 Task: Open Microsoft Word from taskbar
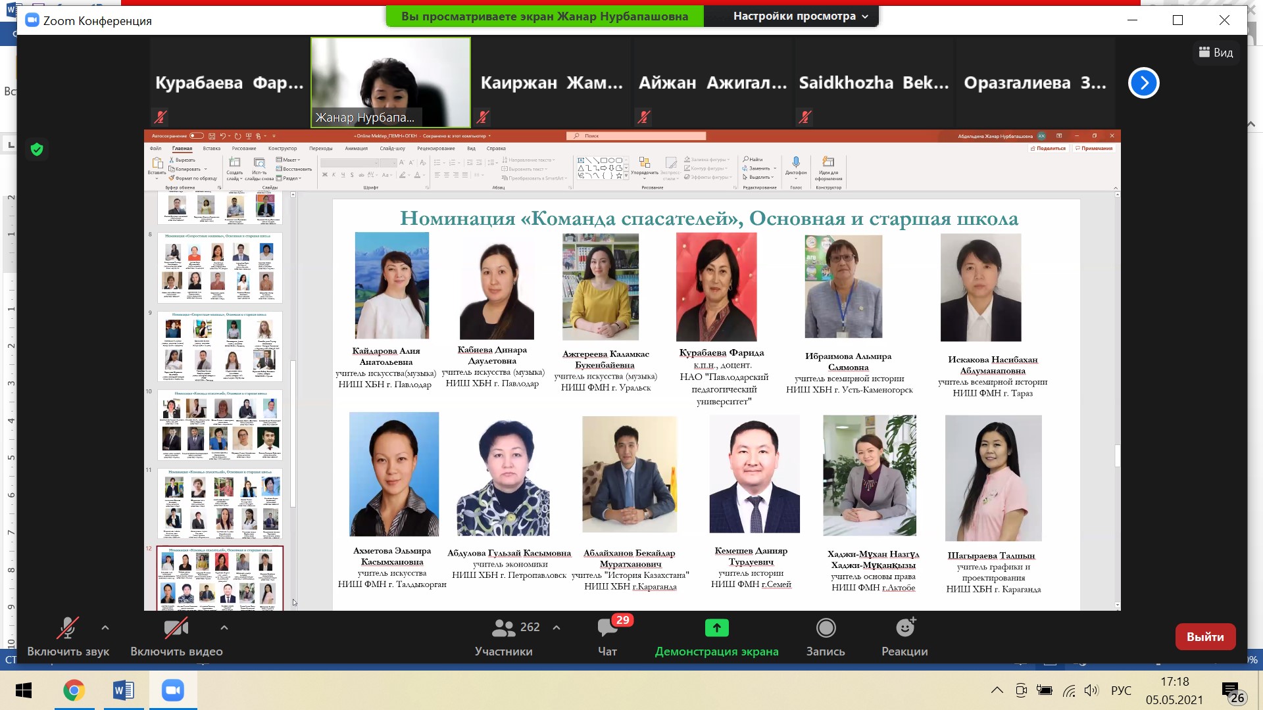(x=124, y=691)
